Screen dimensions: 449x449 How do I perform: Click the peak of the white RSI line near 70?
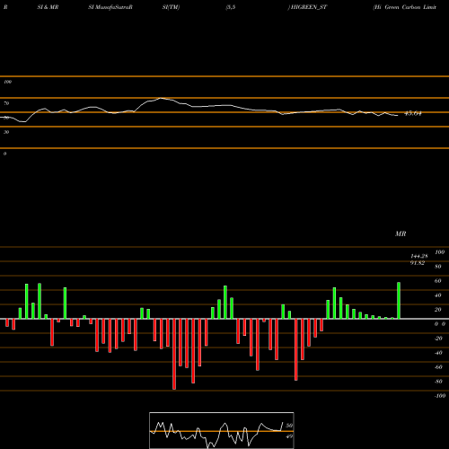[x=161, y=98]
